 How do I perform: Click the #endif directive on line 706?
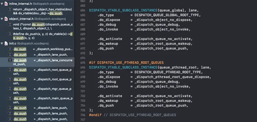click(95, 115)
